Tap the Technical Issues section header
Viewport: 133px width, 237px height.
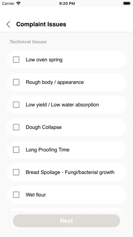click(x=28, y=42)
